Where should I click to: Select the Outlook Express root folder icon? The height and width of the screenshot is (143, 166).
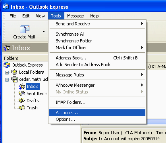(x=7, y=65)
